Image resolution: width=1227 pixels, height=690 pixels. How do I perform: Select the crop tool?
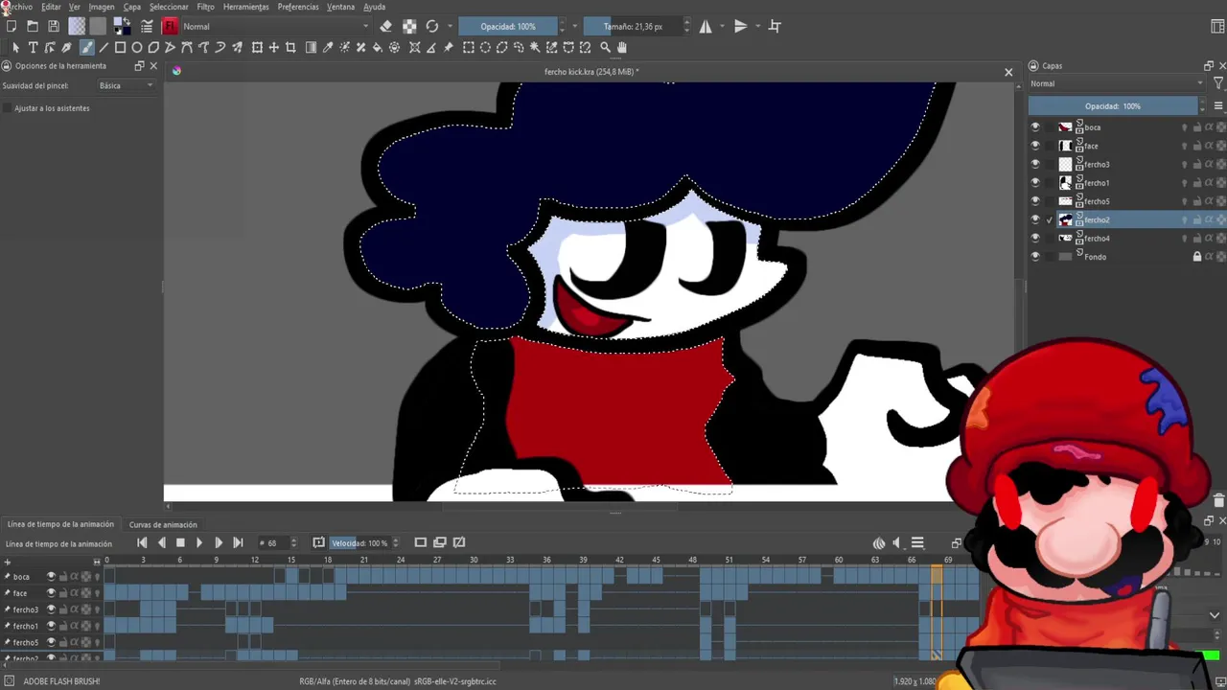(x=290, y=47)
